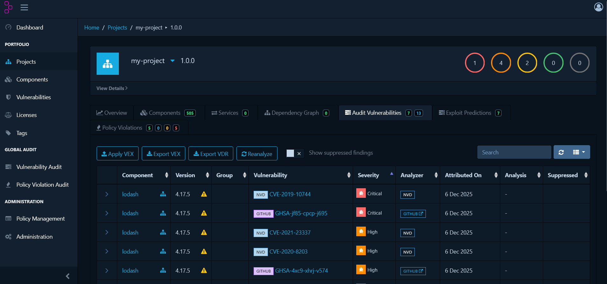Focus the Search input field
Screen dimensions: 607x284
tap(514, 152)
